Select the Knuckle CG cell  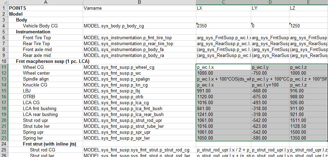(x=46, y=85)
